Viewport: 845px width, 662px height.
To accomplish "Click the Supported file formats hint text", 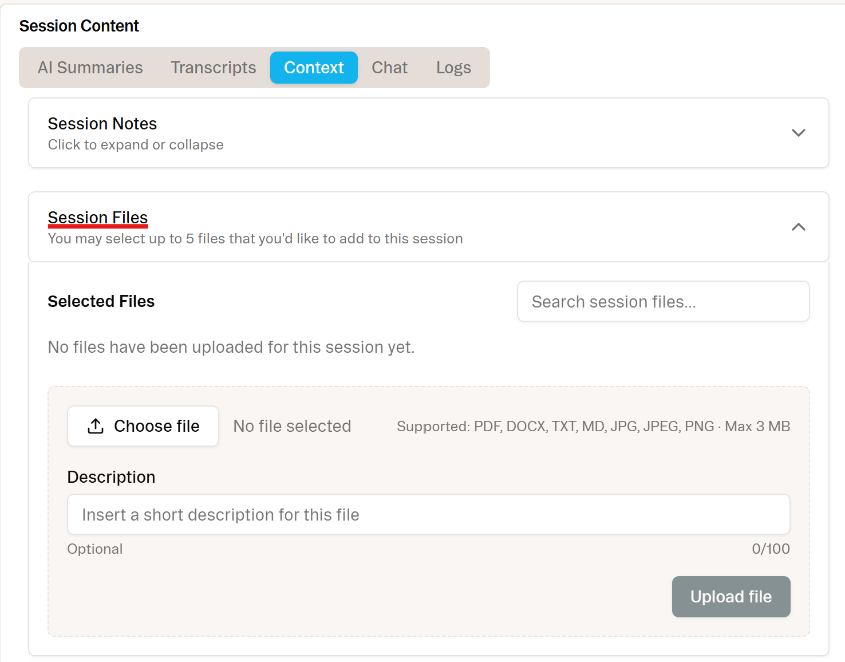I will [x=593, y=427].
